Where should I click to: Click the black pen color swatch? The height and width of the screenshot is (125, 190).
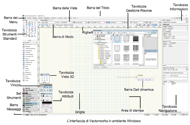43,100
